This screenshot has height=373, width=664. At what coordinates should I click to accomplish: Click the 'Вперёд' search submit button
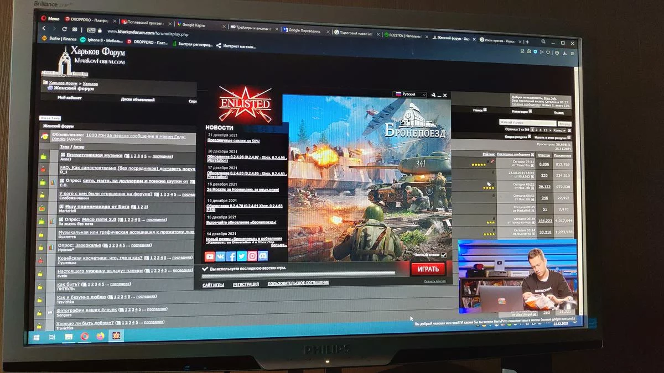564,124
